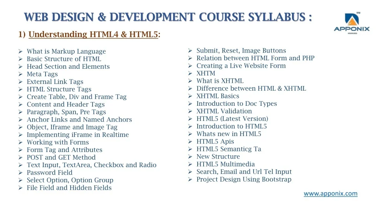Click the File Field and Hidden Fields line
The height and width of the screenshot is (213, 379).
69,188
